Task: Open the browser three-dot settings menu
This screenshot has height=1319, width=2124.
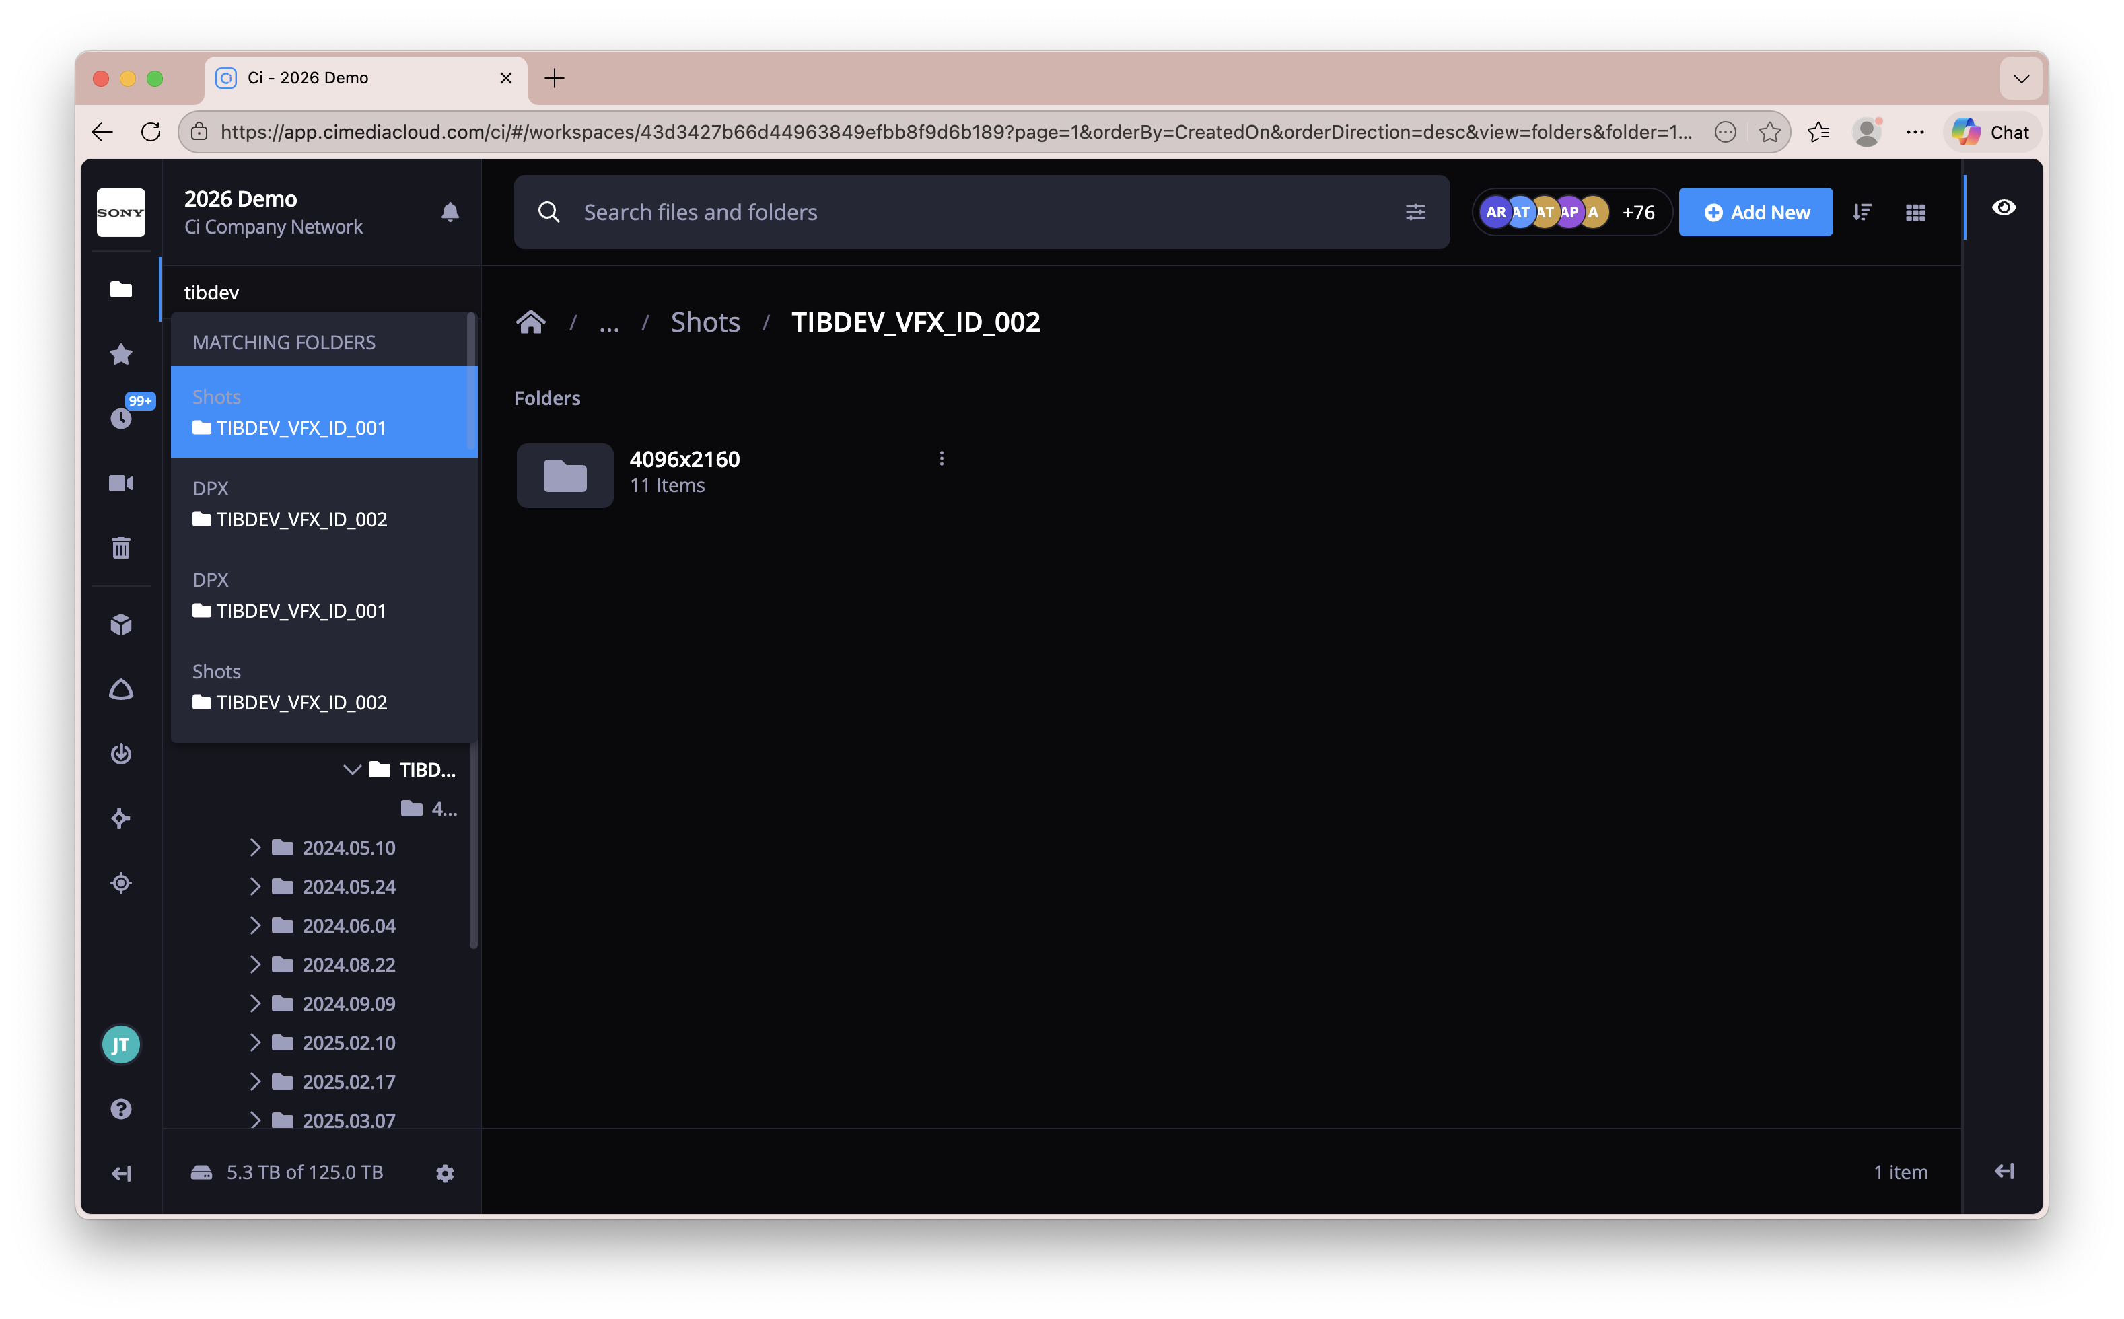Action: pos(1915,132)
